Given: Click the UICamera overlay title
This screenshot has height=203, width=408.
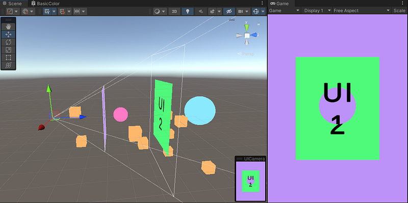Looking at the screenshot, I should click(254, 159).
